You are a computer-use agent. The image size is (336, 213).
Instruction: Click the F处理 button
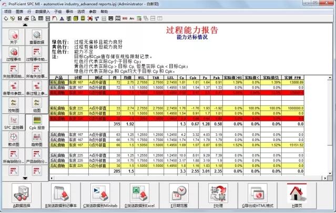click(218, 196)
